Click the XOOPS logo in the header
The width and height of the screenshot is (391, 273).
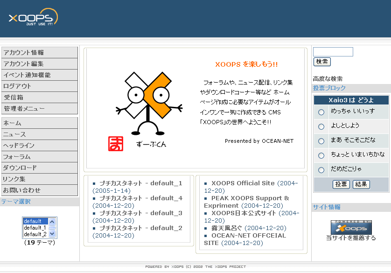coord(32,17)
